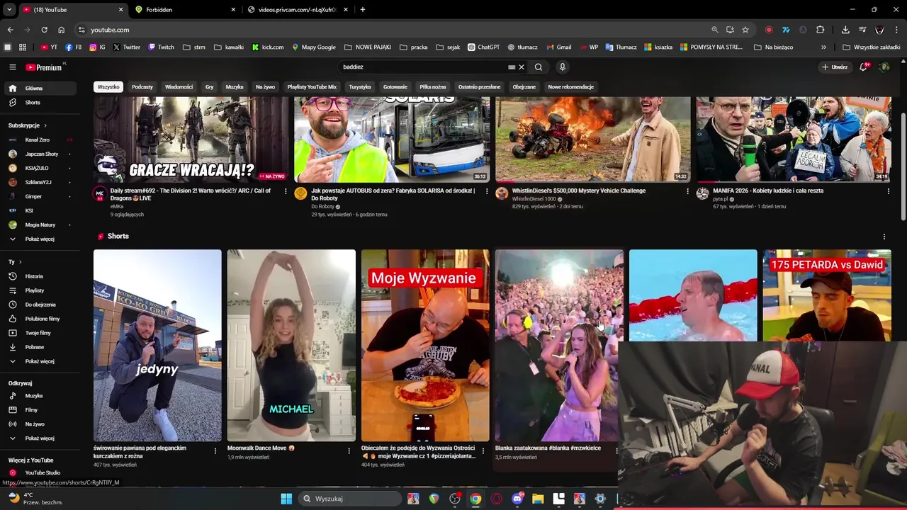Open the Shorts shelf options menu
The image size is (907, 510).
point(884,237)
